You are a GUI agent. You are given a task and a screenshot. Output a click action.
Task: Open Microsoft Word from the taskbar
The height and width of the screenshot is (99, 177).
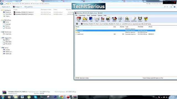click(22, 97)
